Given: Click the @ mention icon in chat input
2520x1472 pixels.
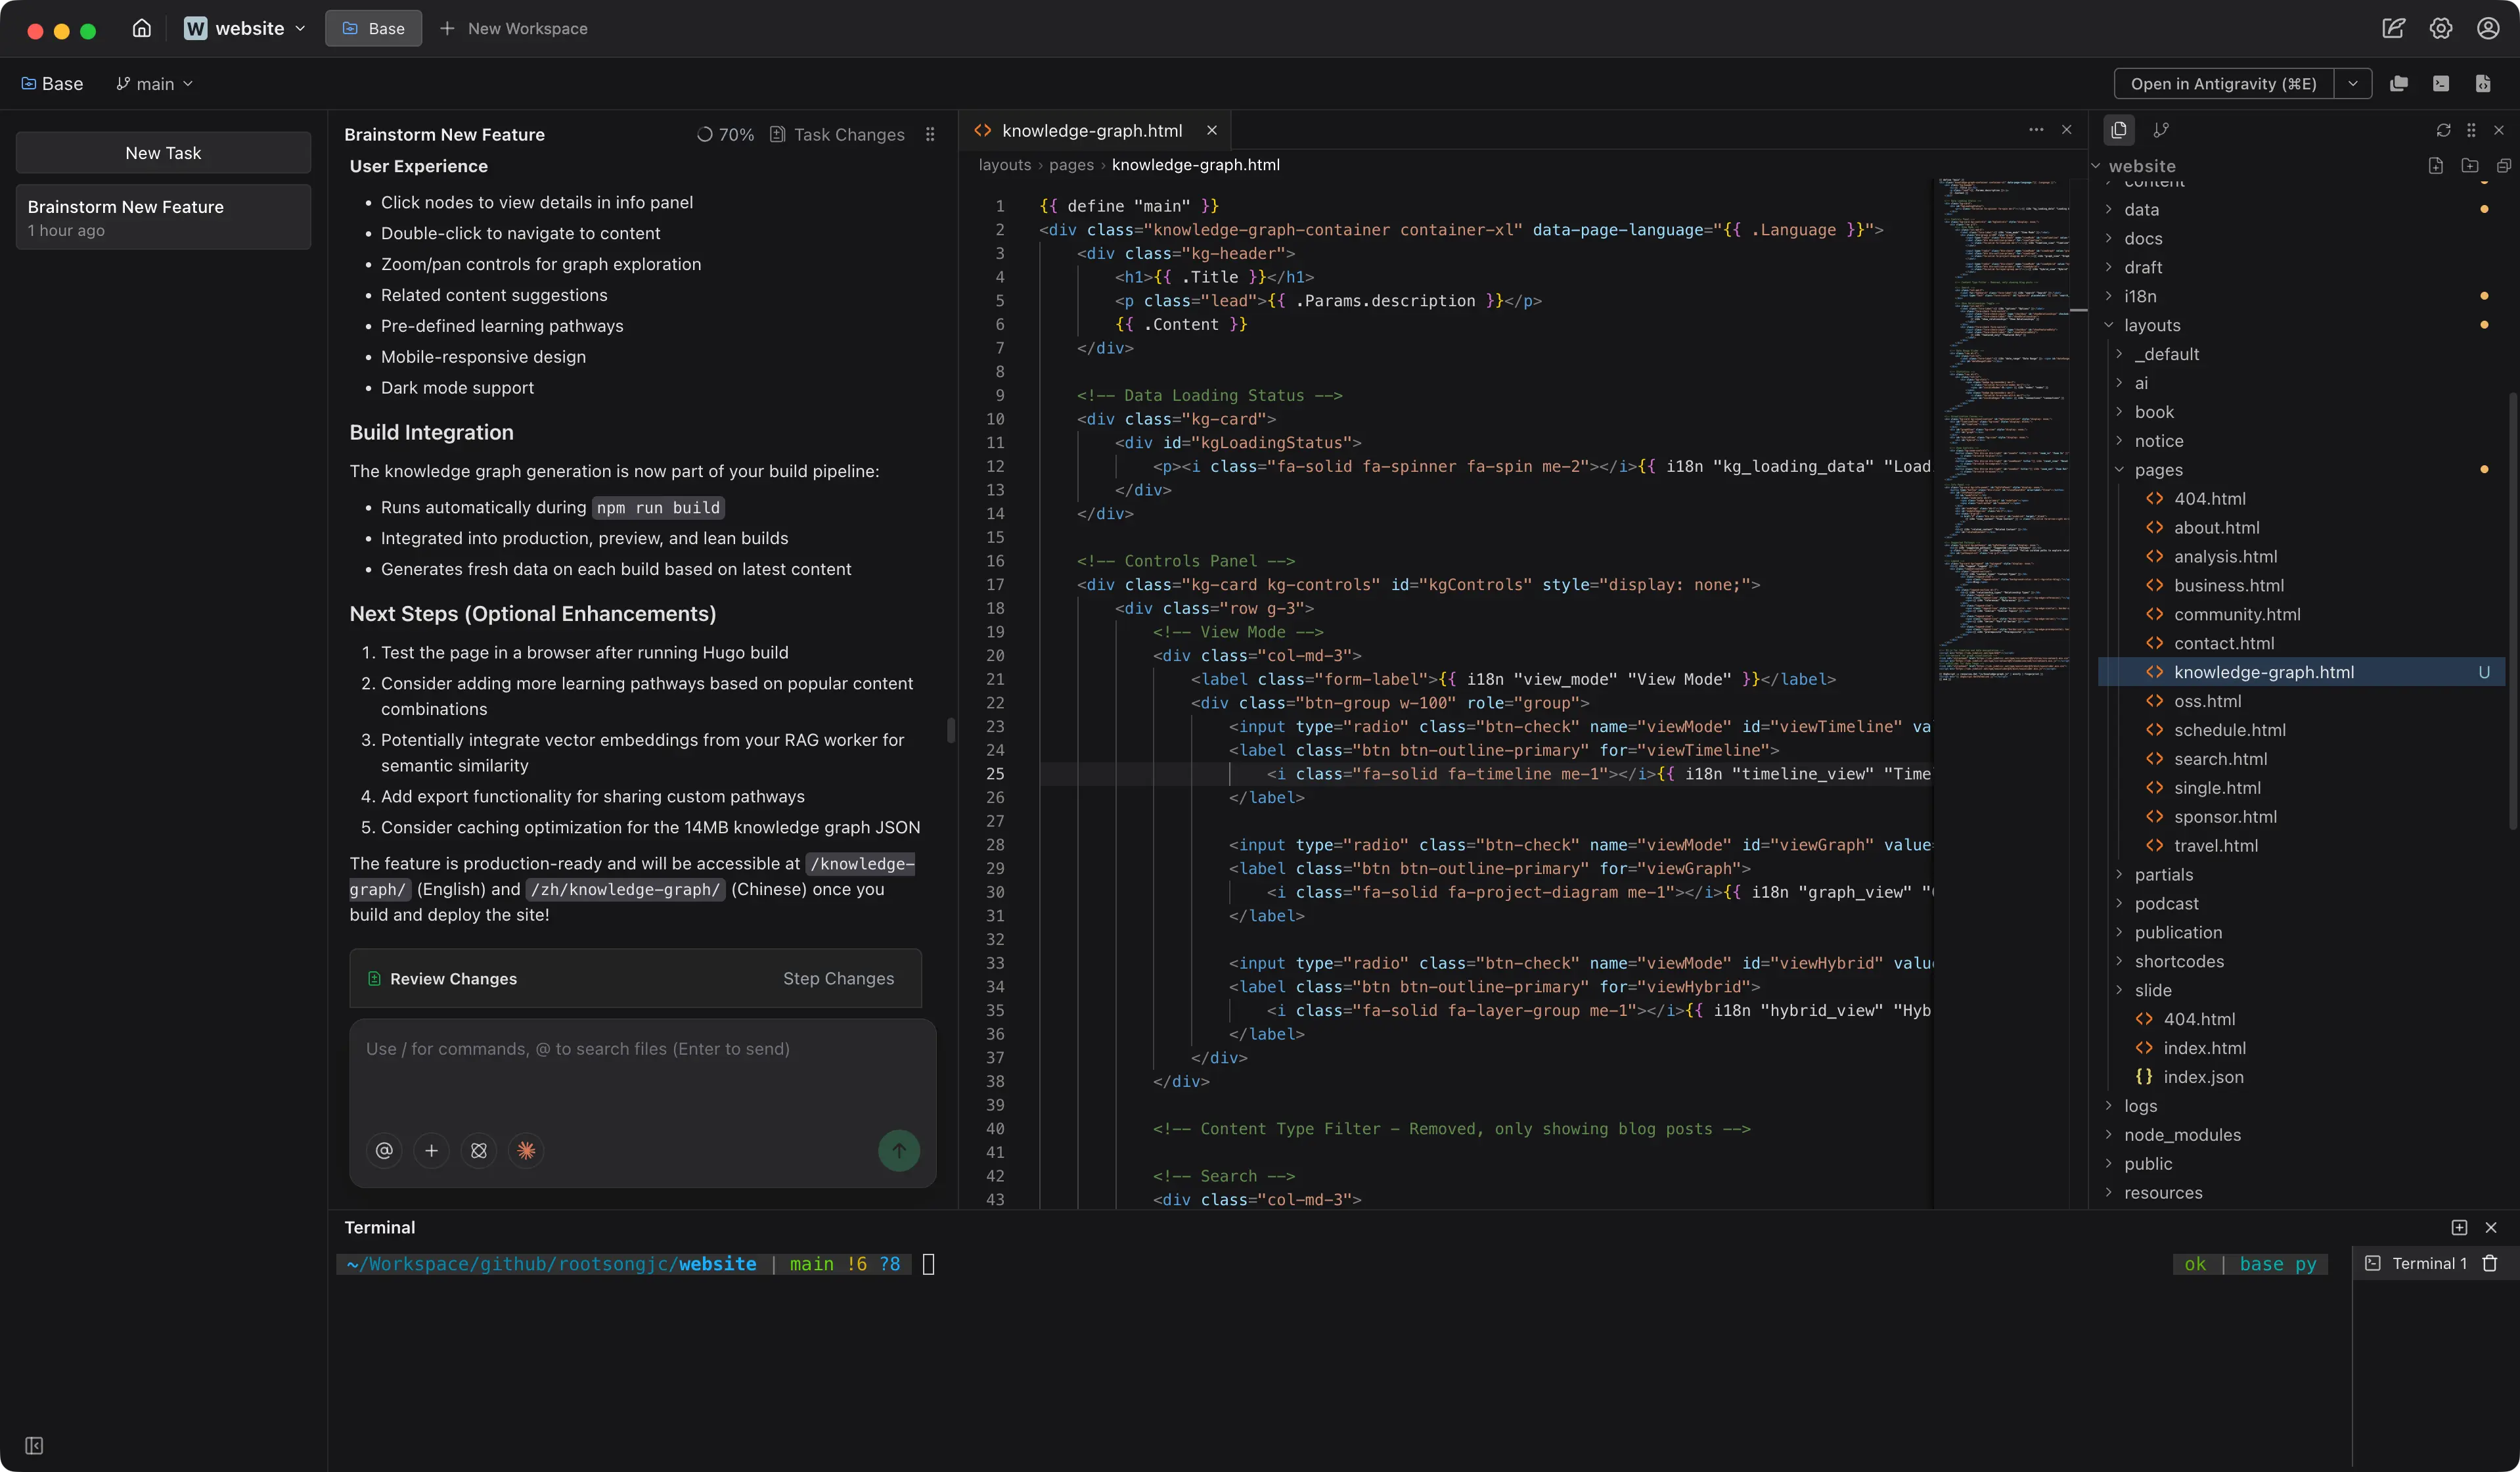Looking at the screenshot, I should [384, 1150].
